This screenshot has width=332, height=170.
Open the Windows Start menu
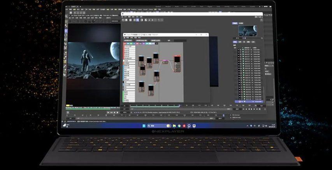pyautogui.click(x=144, y=126)
